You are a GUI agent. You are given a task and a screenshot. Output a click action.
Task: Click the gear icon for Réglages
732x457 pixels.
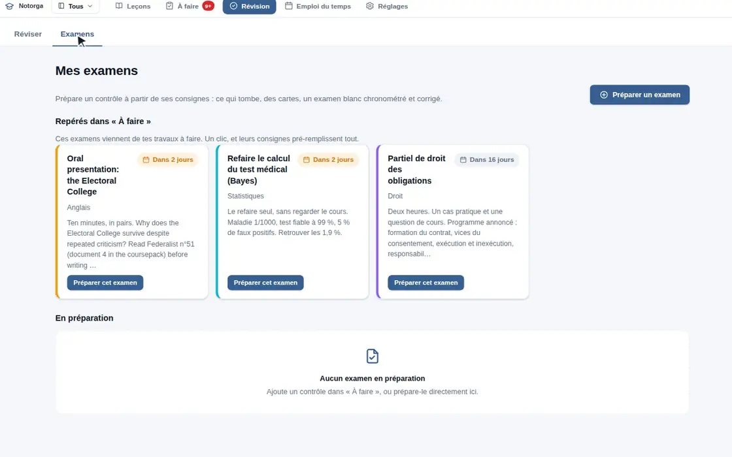pyautogui.click(x=370, y=6)
